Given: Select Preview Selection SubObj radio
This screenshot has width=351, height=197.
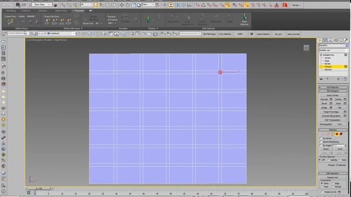Looking at the screenshot, I should [x=329, y=160].
